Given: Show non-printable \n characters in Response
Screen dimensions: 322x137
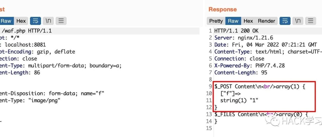Looking at the screenshot, I should point(298,21).
